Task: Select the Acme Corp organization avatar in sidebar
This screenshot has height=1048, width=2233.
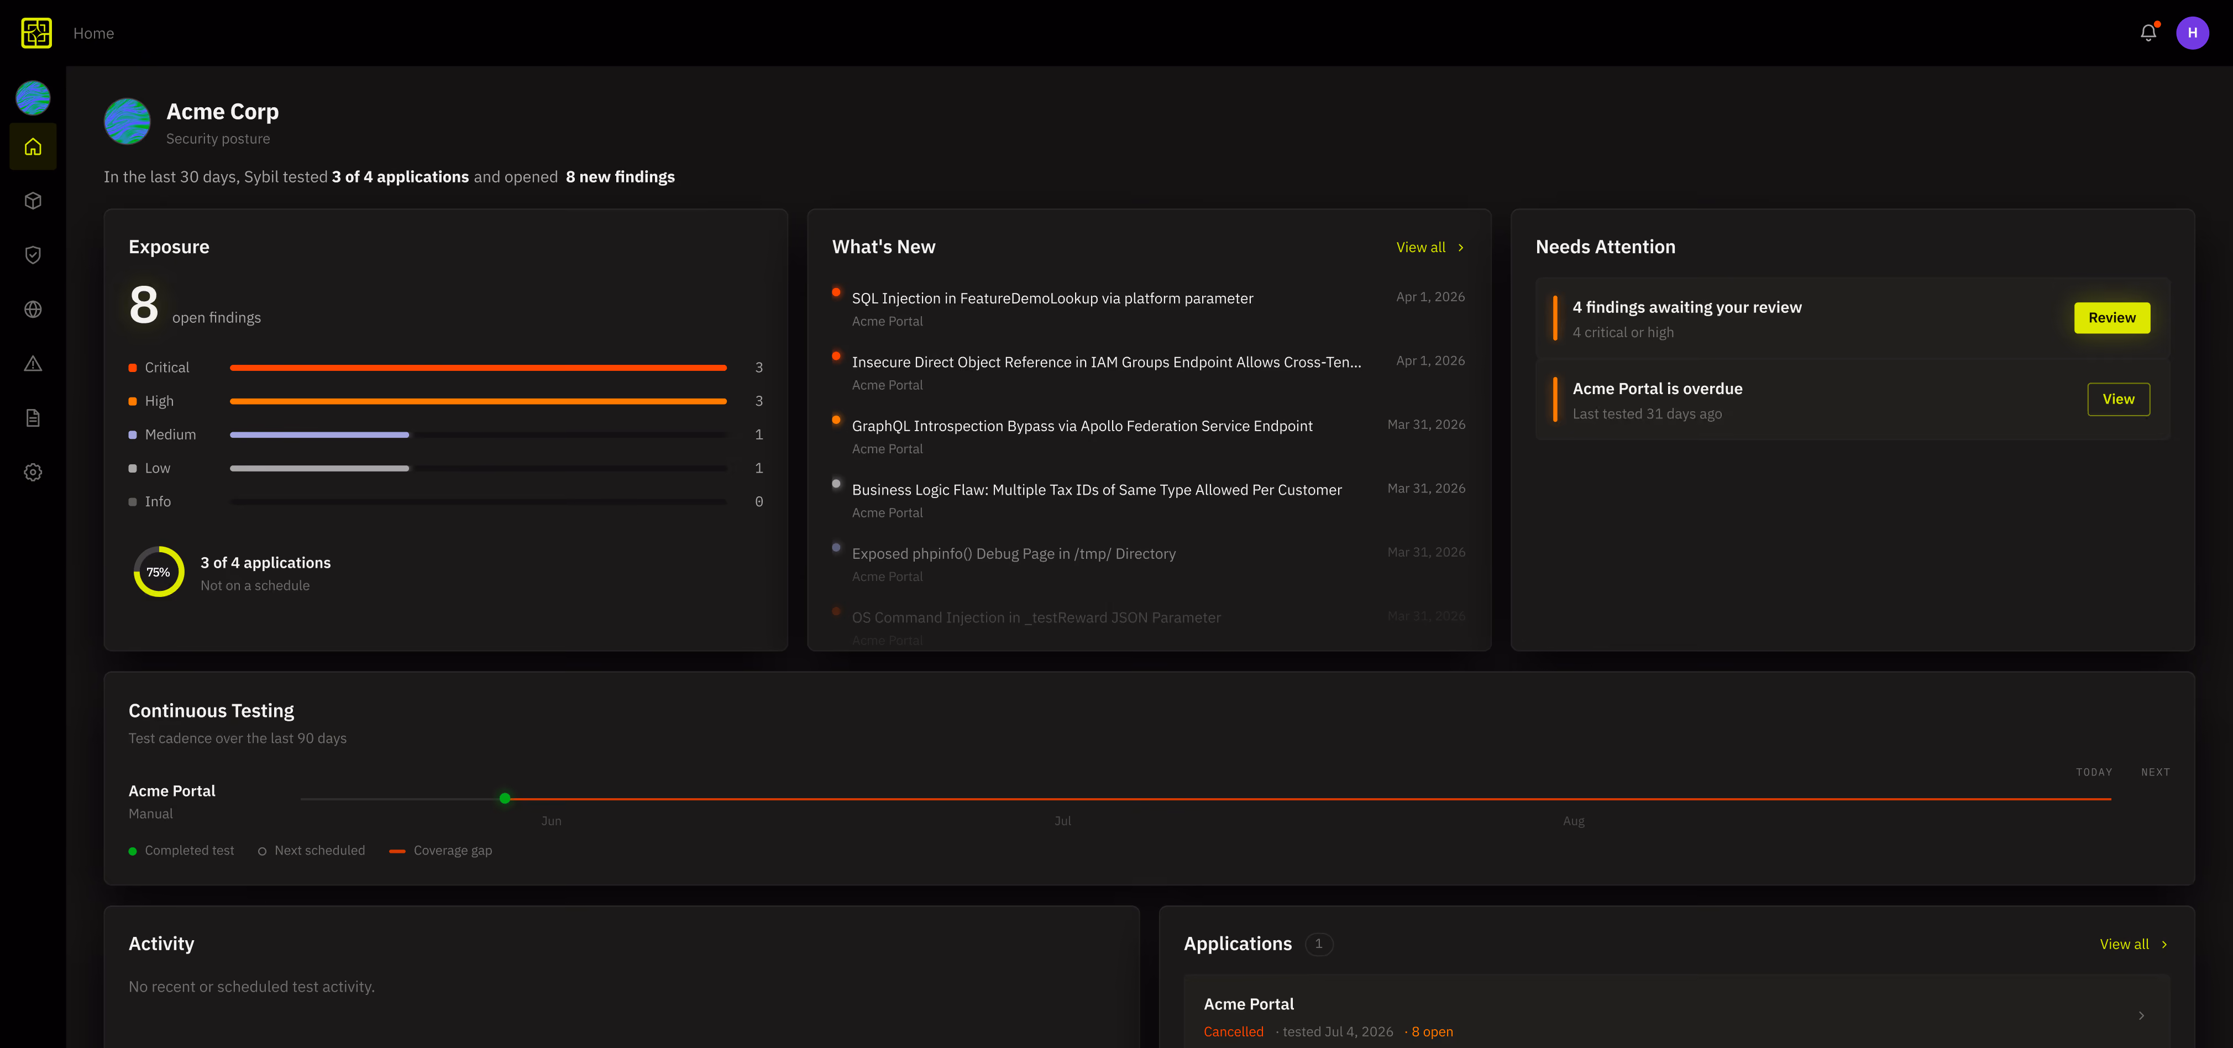Action: pyautogui.click(x=33, y=98)
